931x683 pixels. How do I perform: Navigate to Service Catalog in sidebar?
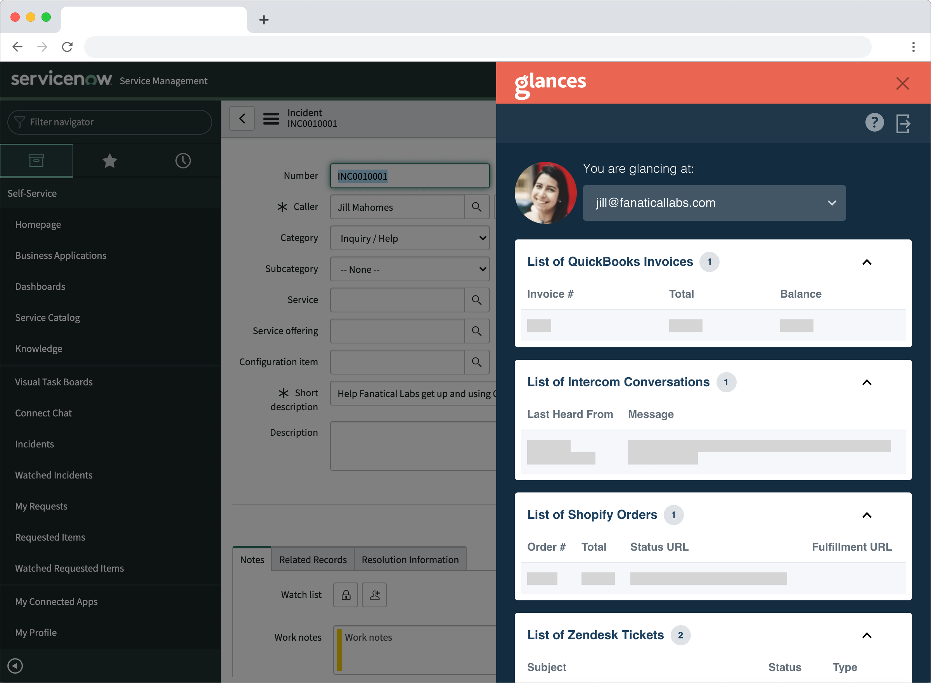pyautogui.click(x=48, y=317)
